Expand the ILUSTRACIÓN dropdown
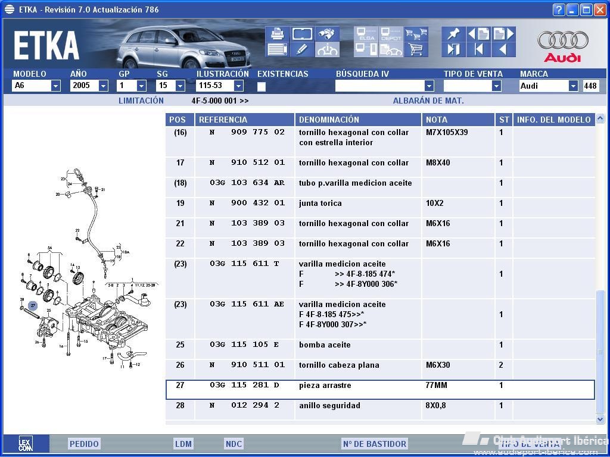 point(238,86)
